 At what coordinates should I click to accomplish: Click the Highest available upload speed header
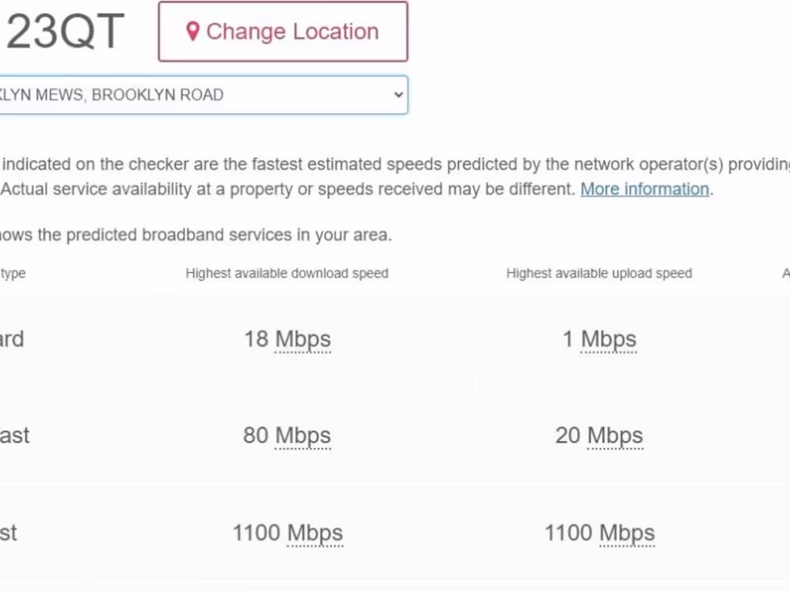pyautogui.click(x=599, y=273)
